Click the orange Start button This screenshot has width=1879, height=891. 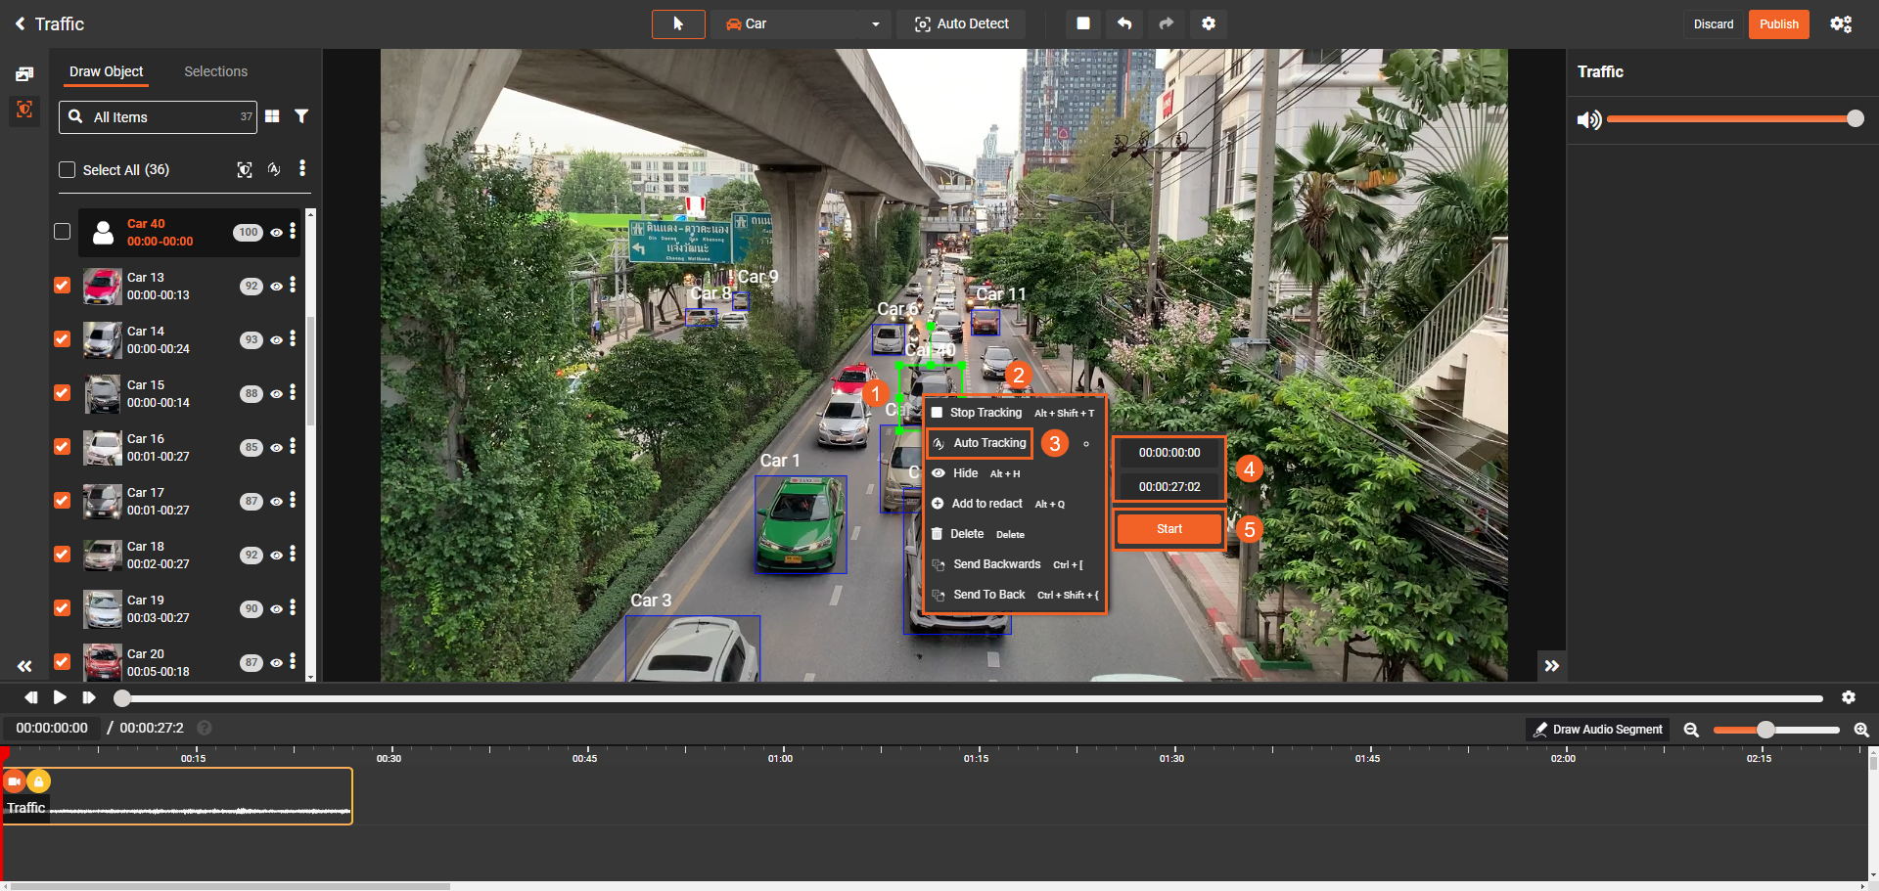1169,529
